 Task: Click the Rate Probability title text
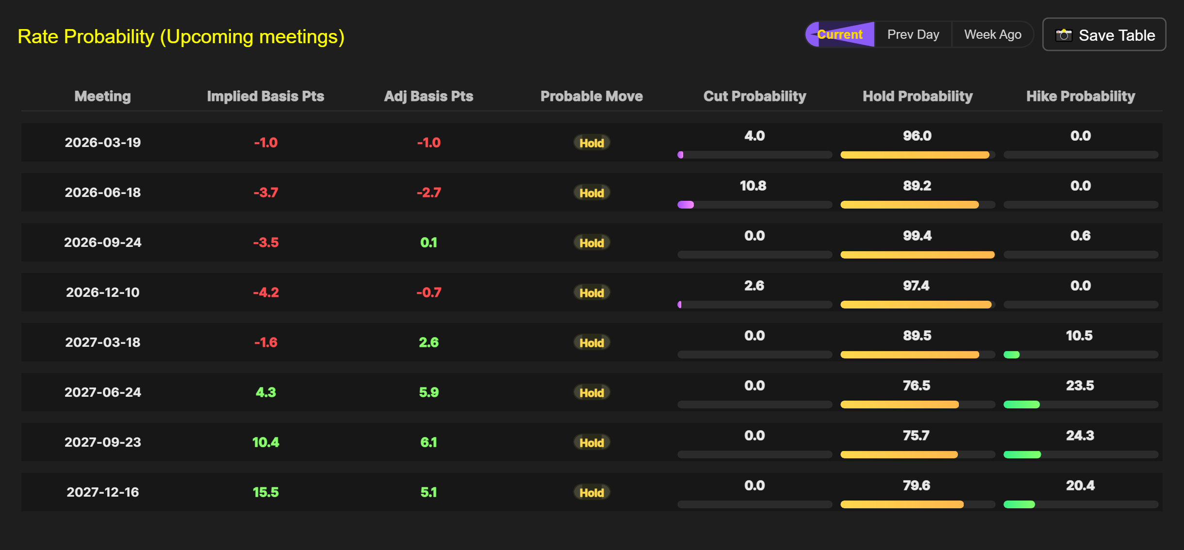click(181, 37)
